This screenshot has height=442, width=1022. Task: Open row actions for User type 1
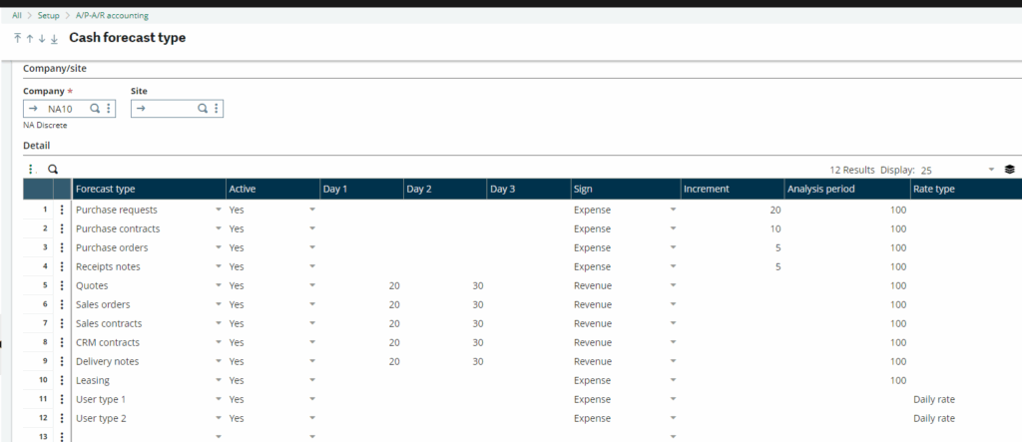pos(62,399)
